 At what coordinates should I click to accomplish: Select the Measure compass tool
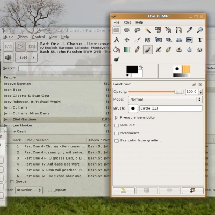pyautogui.click(x=117, y=40)
